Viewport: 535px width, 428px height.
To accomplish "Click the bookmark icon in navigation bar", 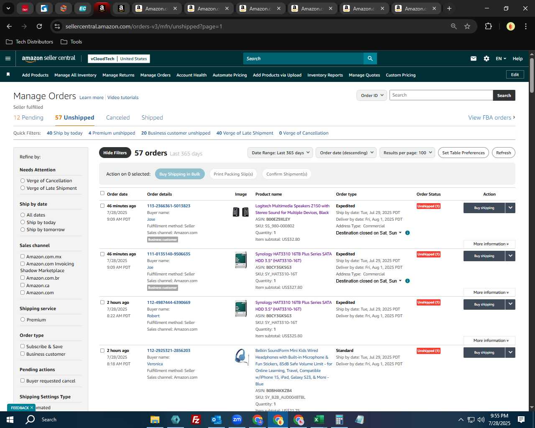I will click(x=8, y=75).
